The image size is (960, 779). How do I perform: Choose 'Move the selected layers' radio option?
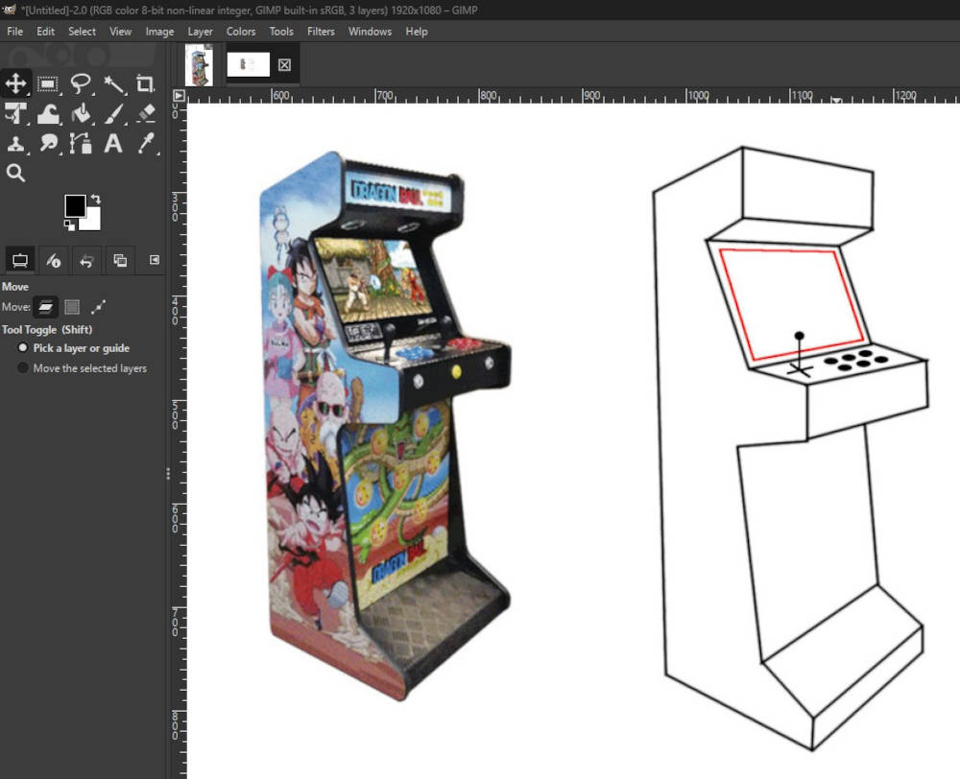click(x=24, y=368)
